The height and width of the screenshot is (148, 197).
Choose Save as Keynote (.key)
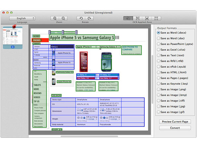click(x=173, y=84)
